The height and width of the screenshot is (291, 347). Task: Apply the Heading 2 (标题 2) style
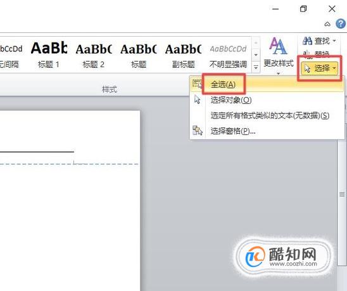click(x=93, y=55)
